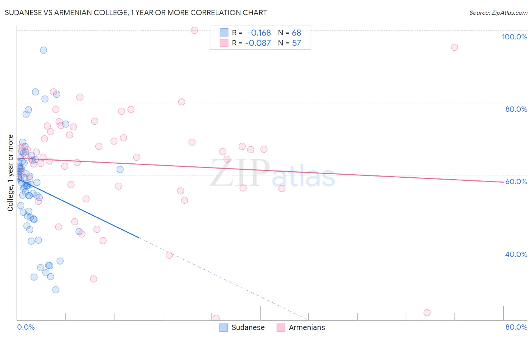Screen dimensions: 532x338
Task: Click the Armenians legend color swatch at bottom
Action: click(x=281, y=327)
